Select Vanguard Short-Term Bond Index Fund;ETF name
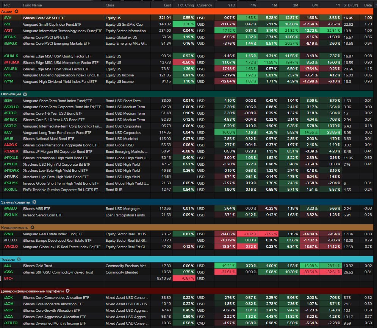The image size is (377, 328). pyautogui.click(x=57, y=101)
